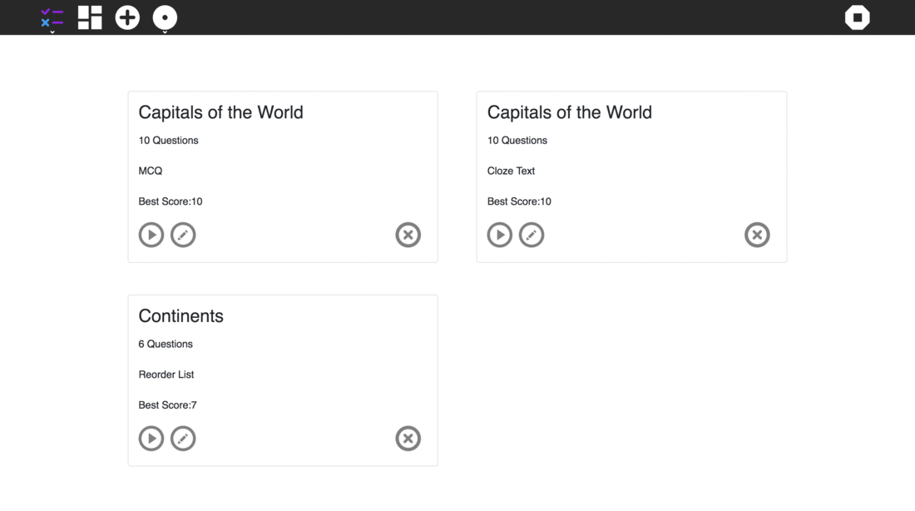Open the Quiz activity icon menu
The height and width of the screenshot is (511, 915).
click(52, 18)
